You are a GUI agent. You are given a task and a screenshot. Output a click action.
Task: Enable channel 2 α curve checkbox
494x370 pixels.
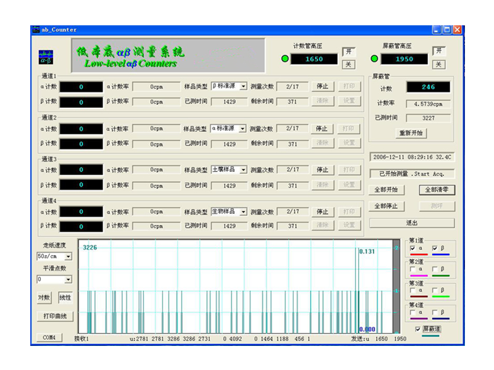pyautogui.click(x=412, y=269)
